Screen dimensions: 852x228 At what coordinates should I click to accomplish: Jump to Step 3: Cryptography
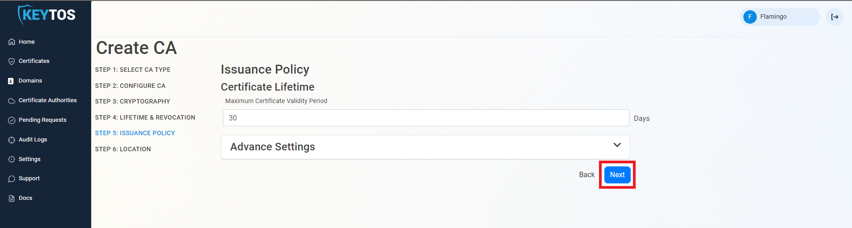(x=132, y=101)
